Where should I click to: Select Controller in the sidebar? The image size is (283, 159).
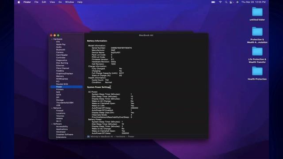point(61,58)
